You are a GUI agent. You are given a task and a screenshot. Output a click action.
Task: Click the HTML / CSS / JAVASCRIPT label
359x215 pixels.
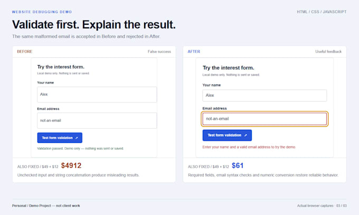point(322,12)
